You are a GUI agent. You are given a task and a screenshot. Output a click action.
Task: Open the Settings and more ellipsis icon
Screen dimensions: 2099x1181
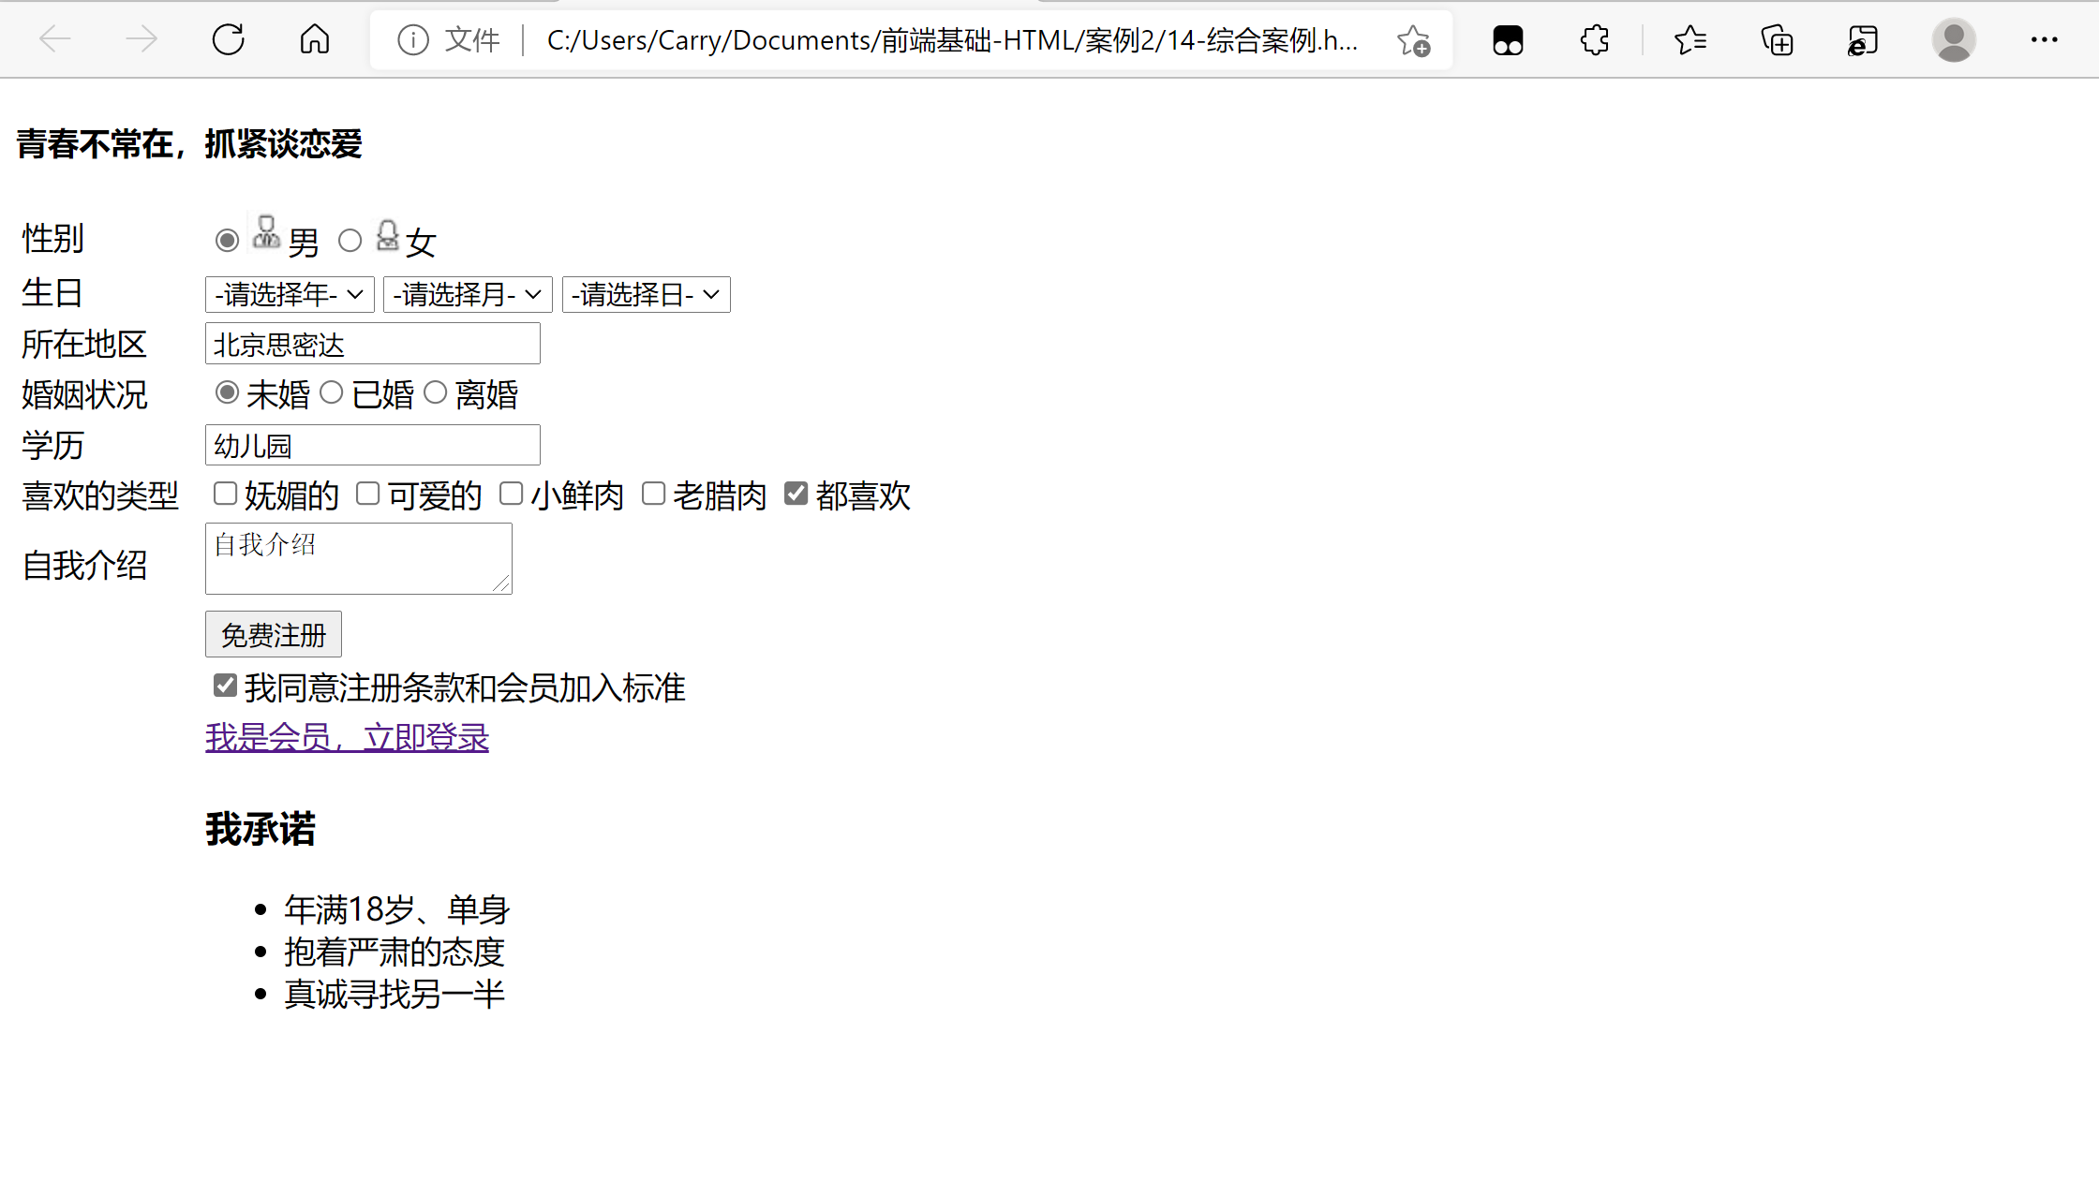(2044, 39)
